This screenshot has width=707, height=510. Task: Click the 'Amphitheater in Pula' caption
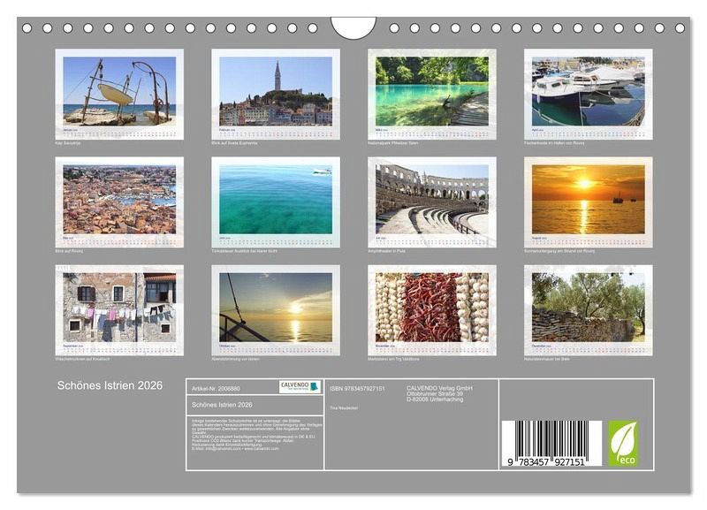click(386, 251)
